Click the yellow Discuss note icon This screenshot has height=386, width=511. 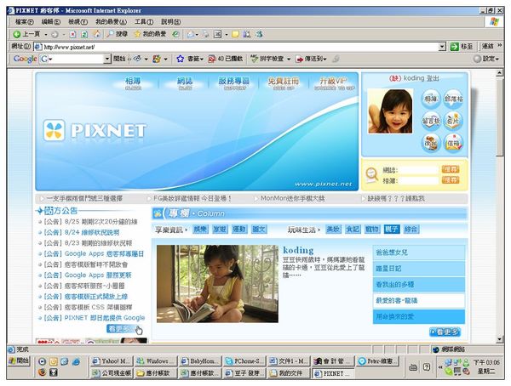tap(235, 34)
